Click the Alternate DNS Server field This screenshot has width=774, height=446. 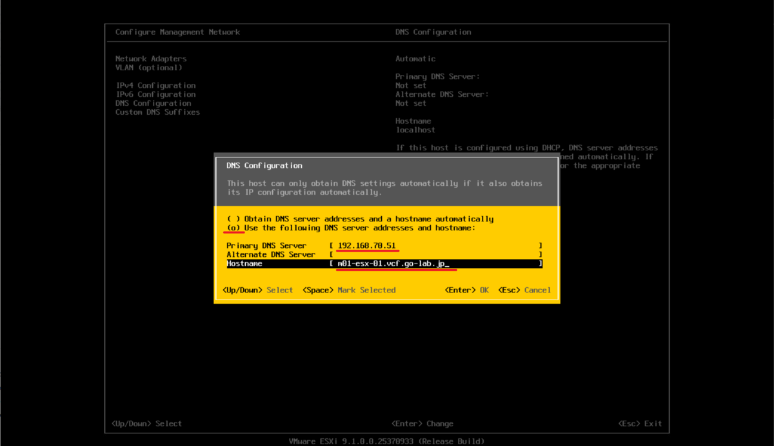[436, 255]
